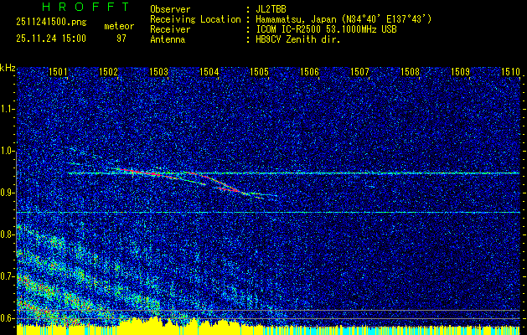The width and height of the screenshot is (527, 335).
Task: Select the 1503 time marker
Action: click(x=159, y=73)
